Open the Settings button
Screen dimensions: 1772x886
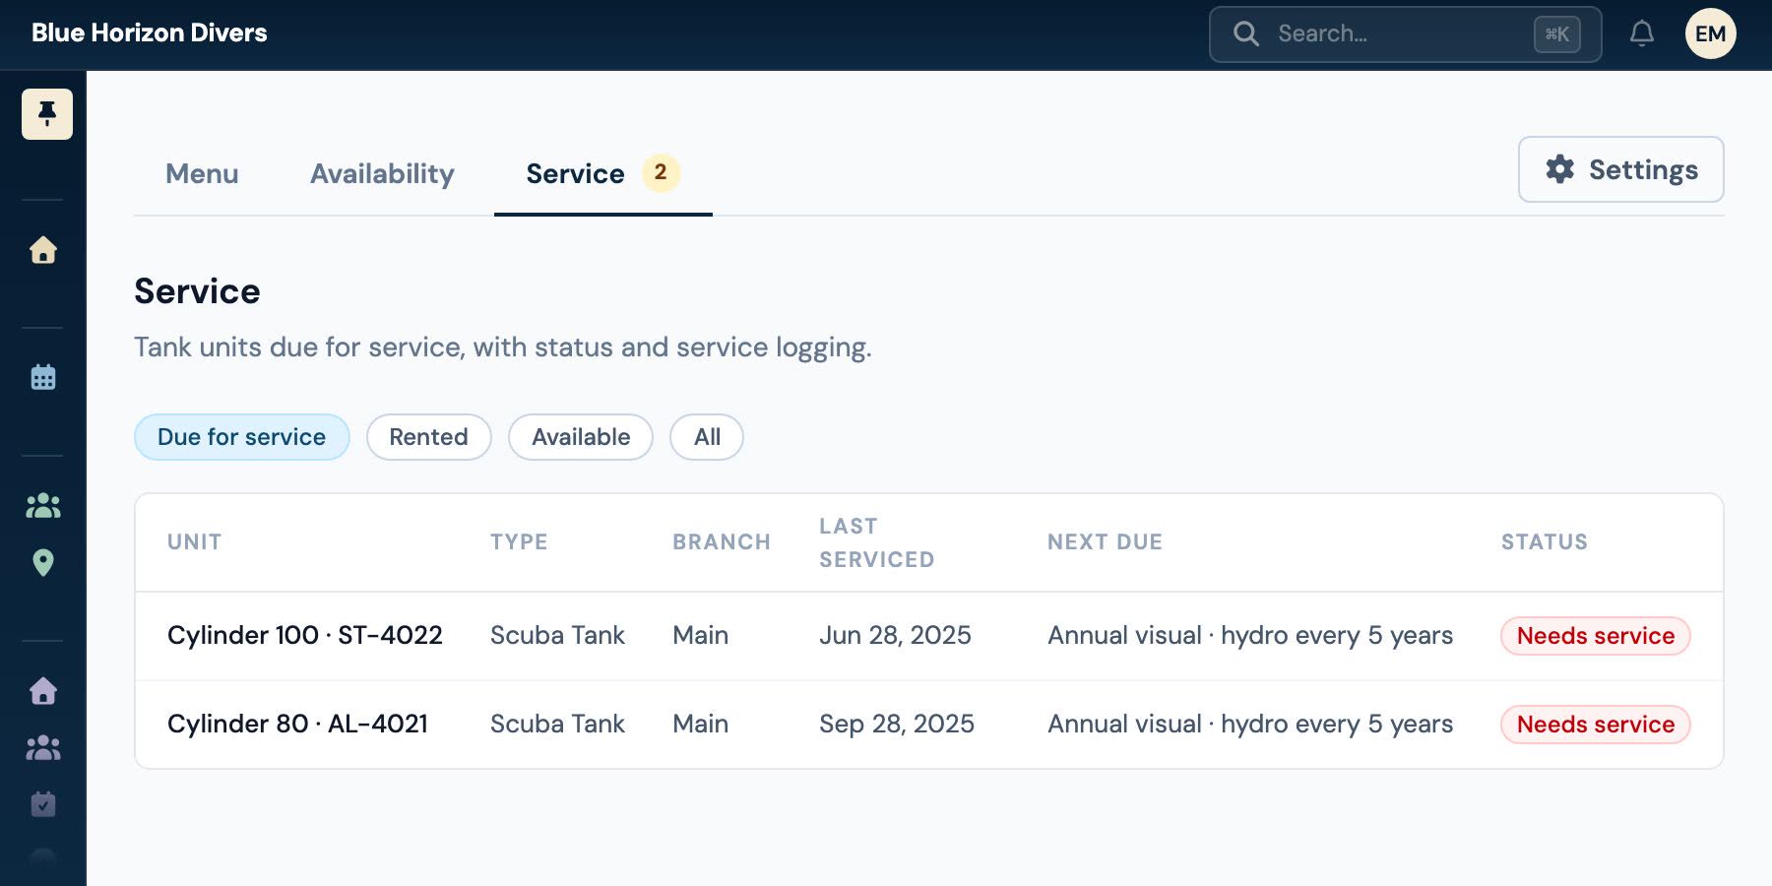(x=1621, y=169)
